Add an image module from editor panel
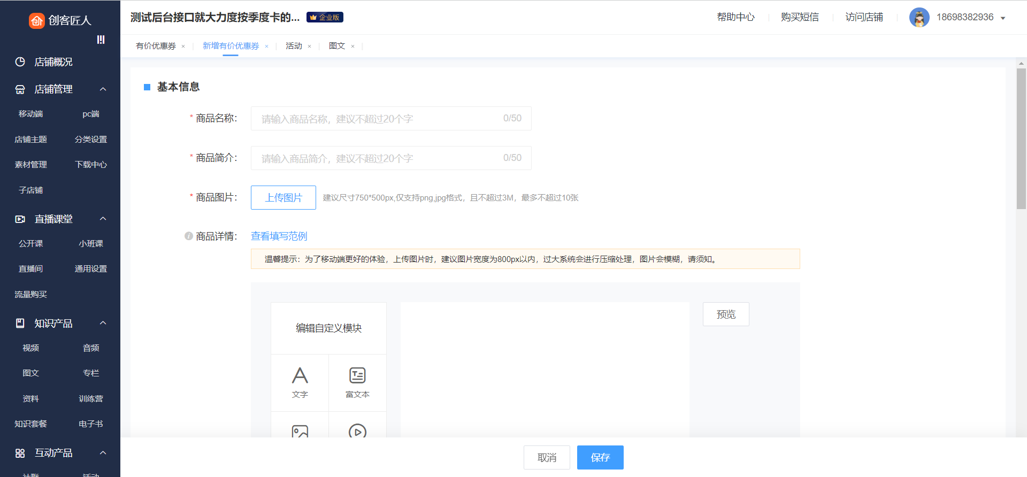Screen dimensions: 1027x477 tap(300, 431)
